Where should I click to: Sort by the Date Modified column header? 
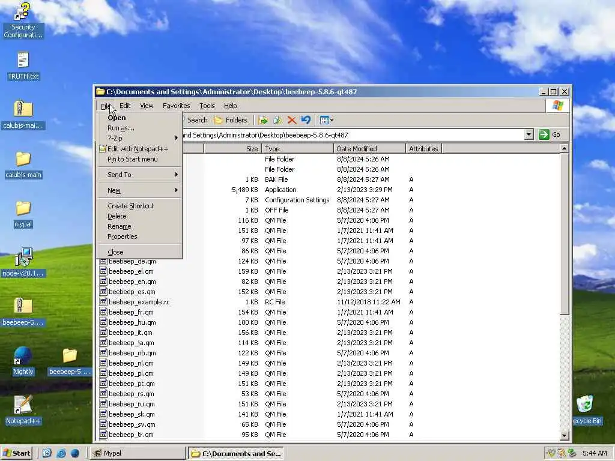click(369, 149)
